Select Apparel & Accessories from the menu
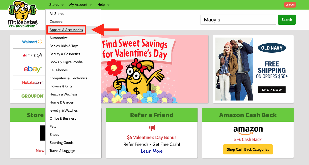Viewport: 309px width, 165px height. coord(66,30)
